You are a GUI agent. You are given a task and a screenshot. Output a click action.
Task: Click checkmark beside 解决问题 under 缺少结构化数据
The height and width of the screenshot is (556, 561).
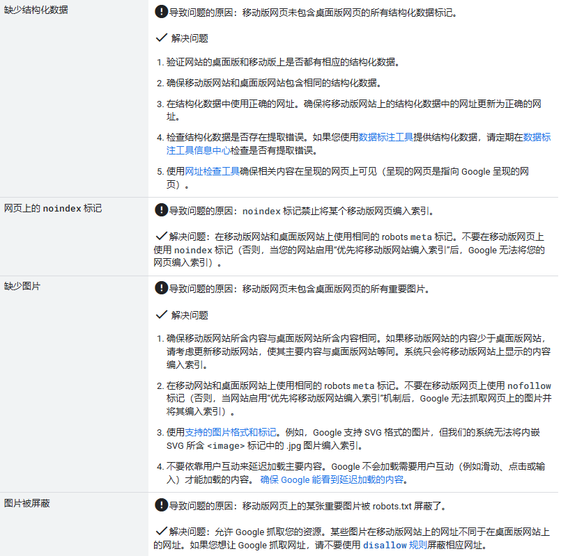162,38
